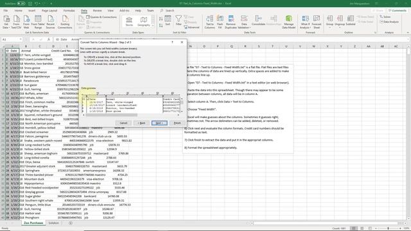
Task: Switch to the Insert tab
Action: (x=31, y=10)
